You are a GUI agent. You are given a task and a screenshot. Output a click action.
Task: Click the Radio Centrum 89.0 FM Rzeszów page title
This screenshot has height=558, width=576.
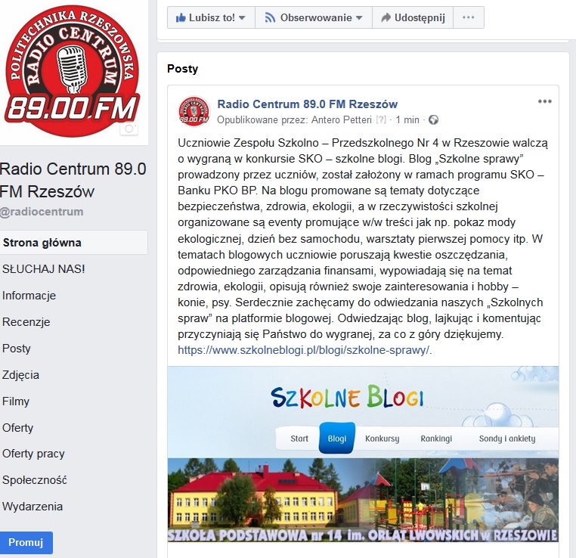pyautogui.click(x=73, y=180)
